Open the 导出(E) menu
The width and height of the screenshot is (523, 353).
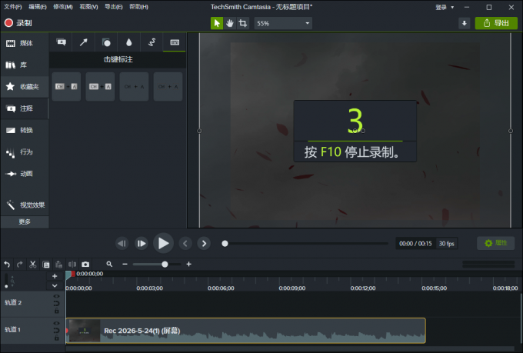(x=114, y=7)
